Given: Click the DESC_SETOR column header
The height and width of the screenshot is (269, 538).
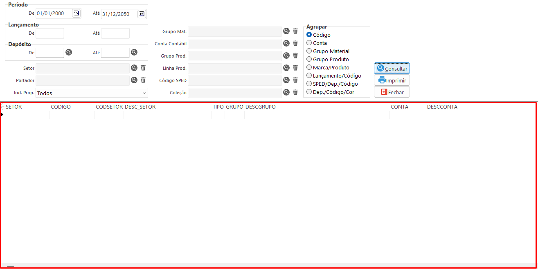Looking at the screenshot, I should click(x=140, y=107).
